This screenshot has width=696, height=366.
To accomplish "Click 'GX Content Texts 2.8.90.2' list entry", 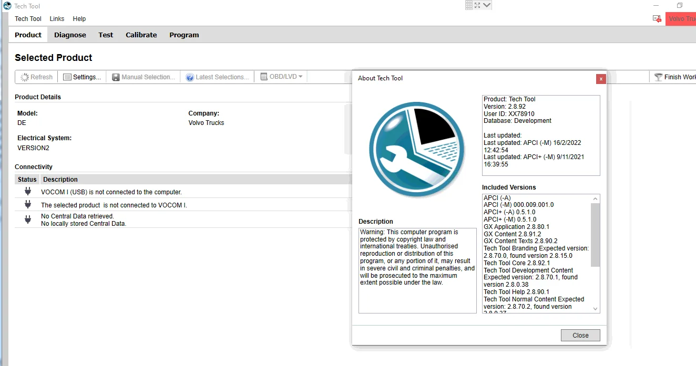I will 520,241.
